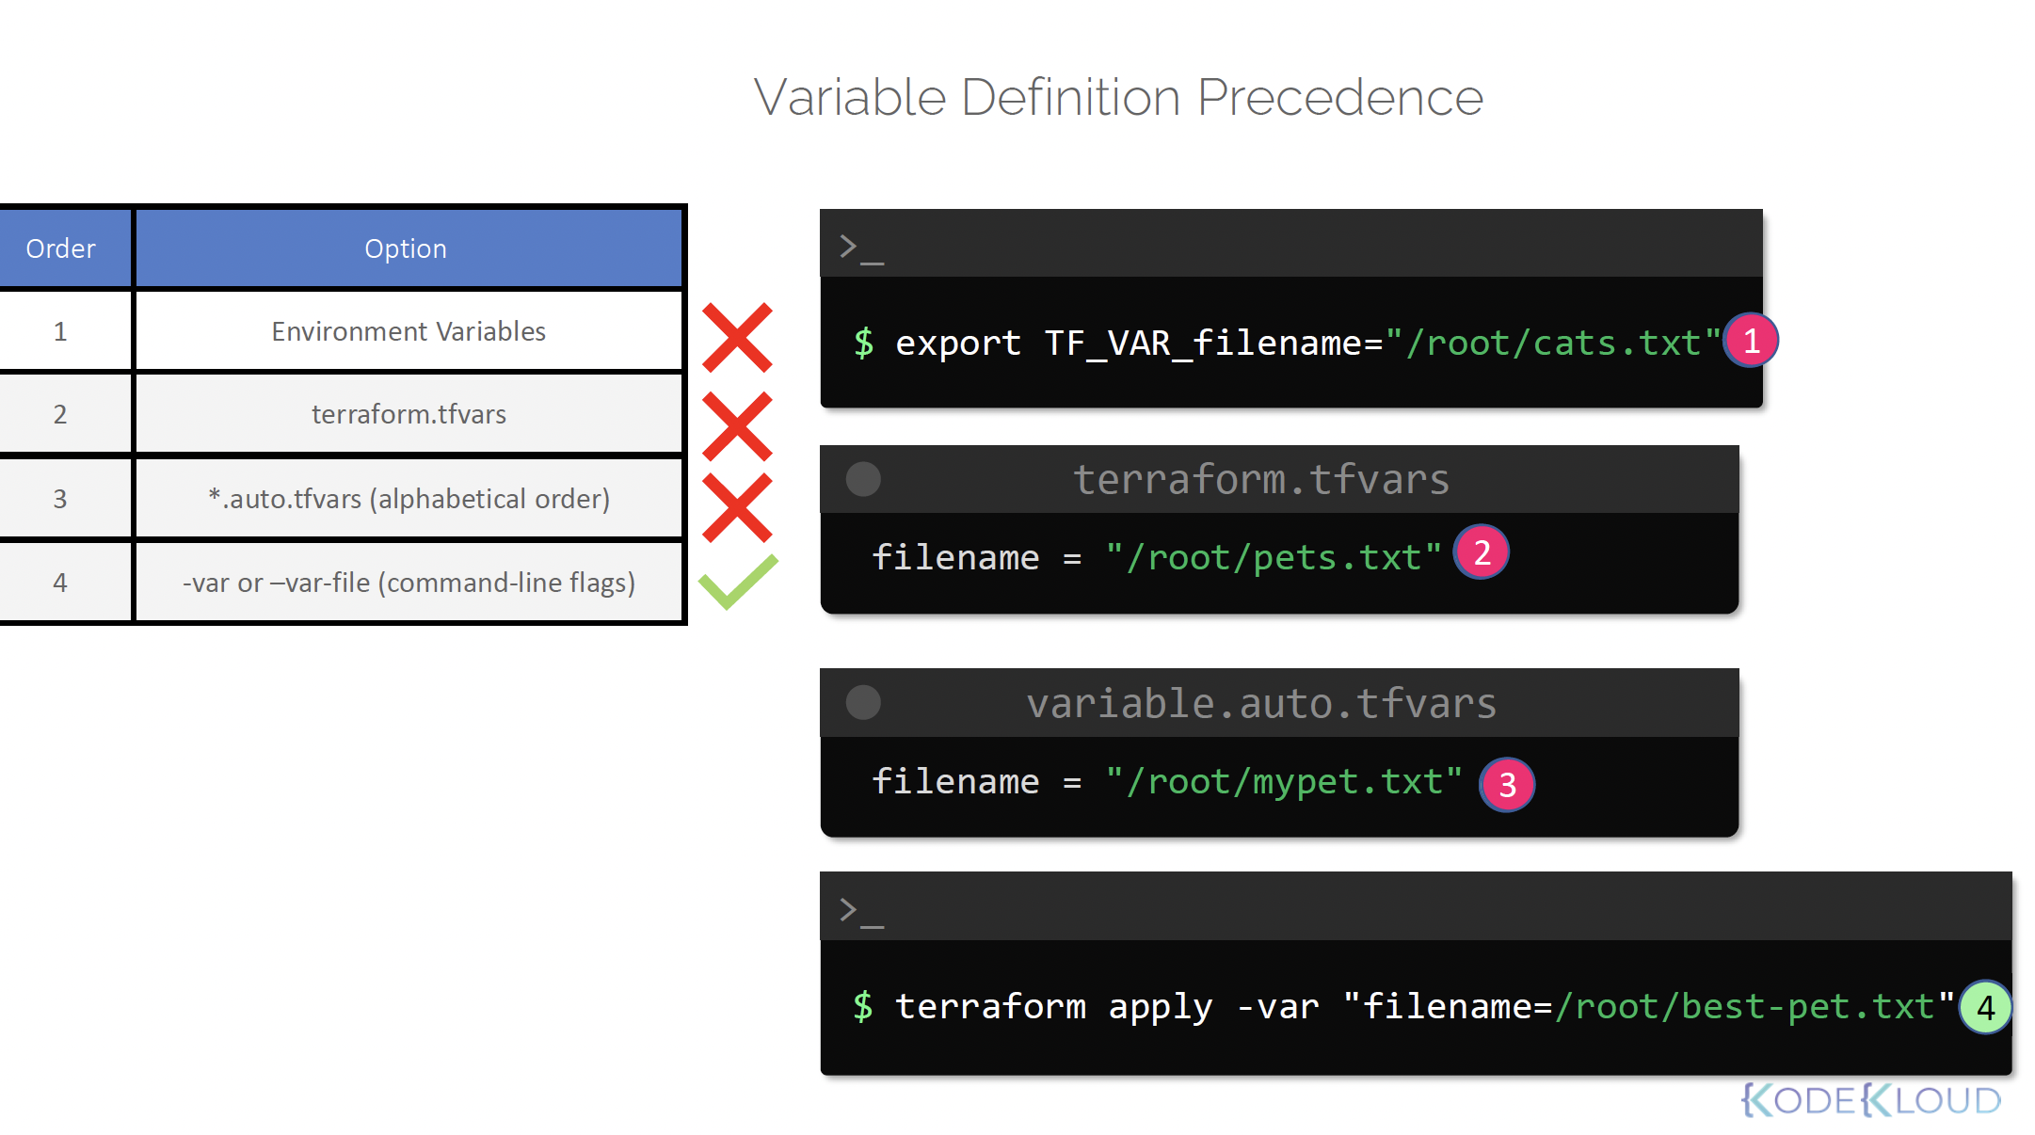Click the Order column header
Screen dimensions: 2035x1135
point(61,248)
